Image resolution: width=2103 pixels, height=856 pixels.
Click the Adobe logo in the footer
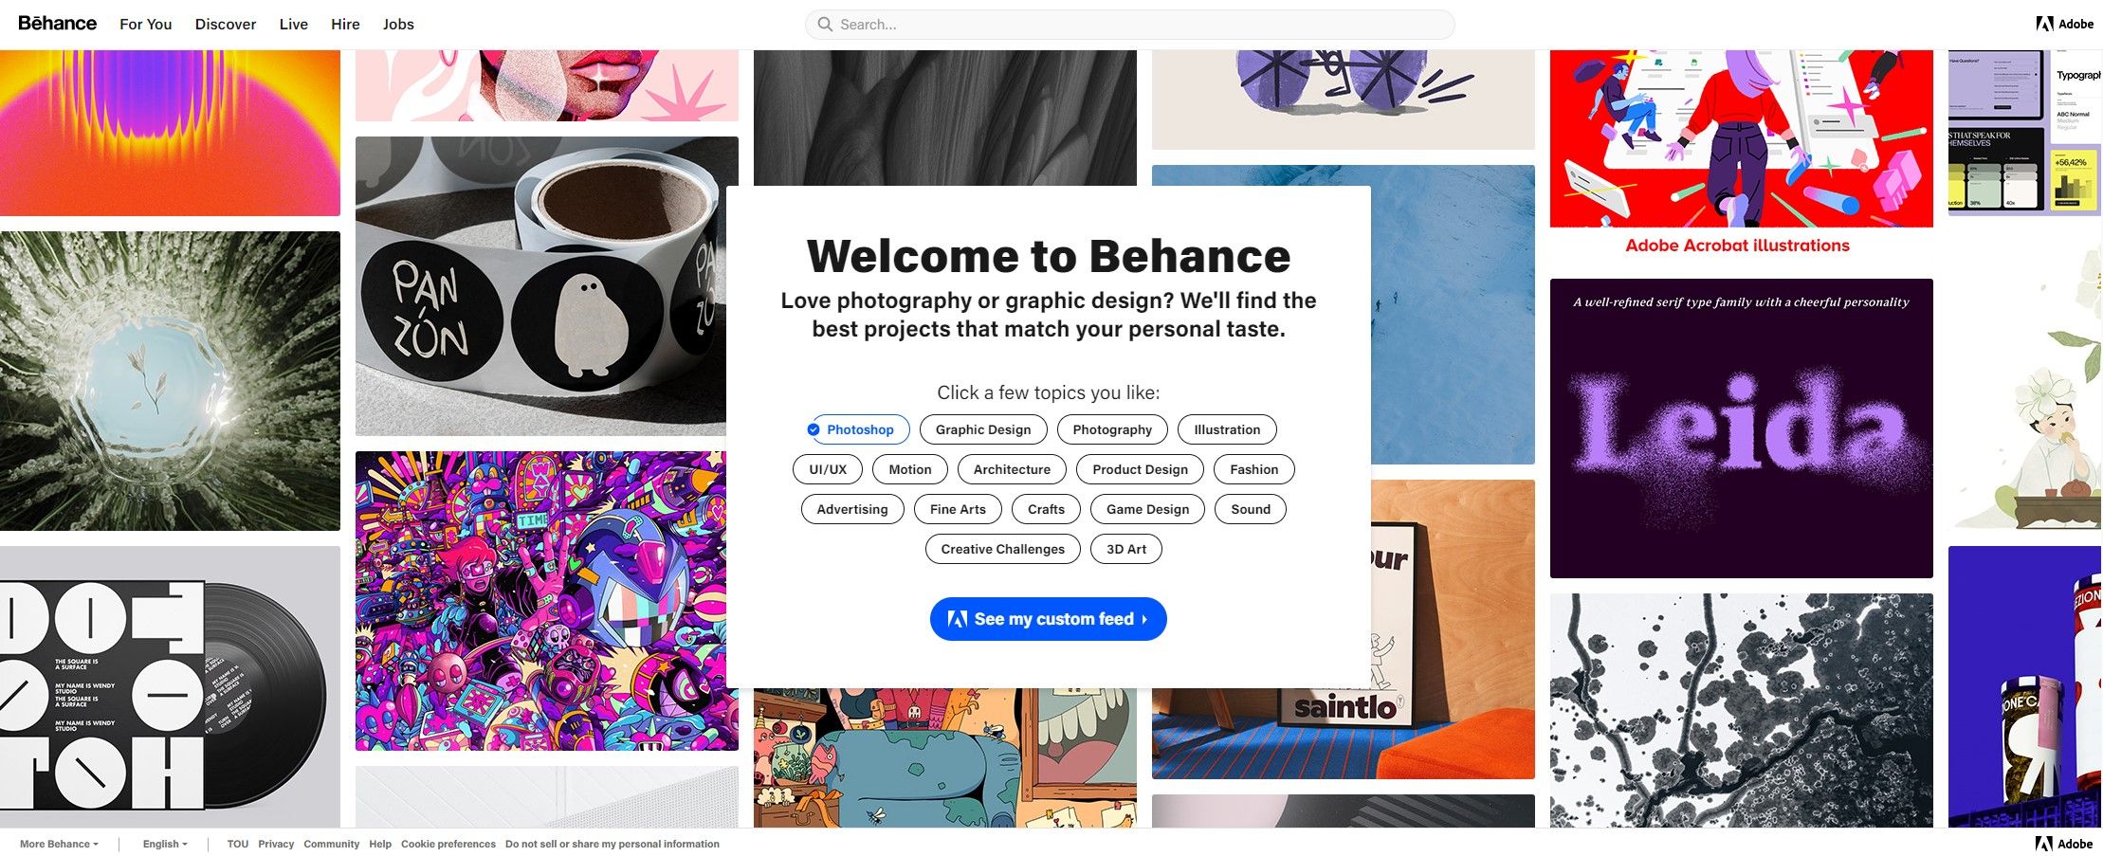(2064, 844)
